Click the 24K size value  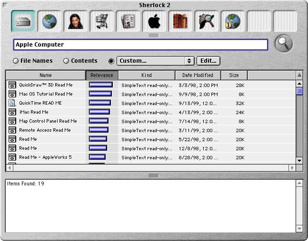tap(240, 112)
